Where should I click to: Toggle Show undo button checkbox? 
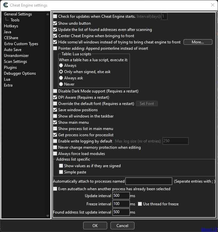[55, 23]
